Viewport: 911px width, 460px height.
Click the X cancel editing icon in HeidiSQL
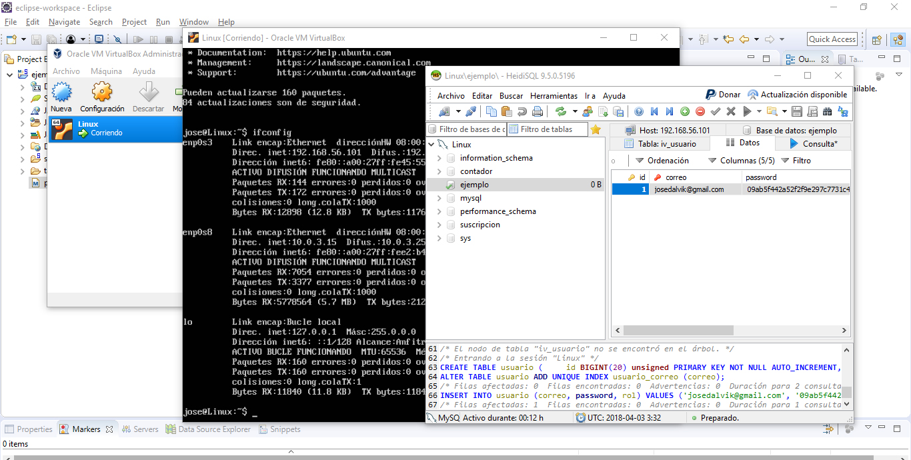731,111
